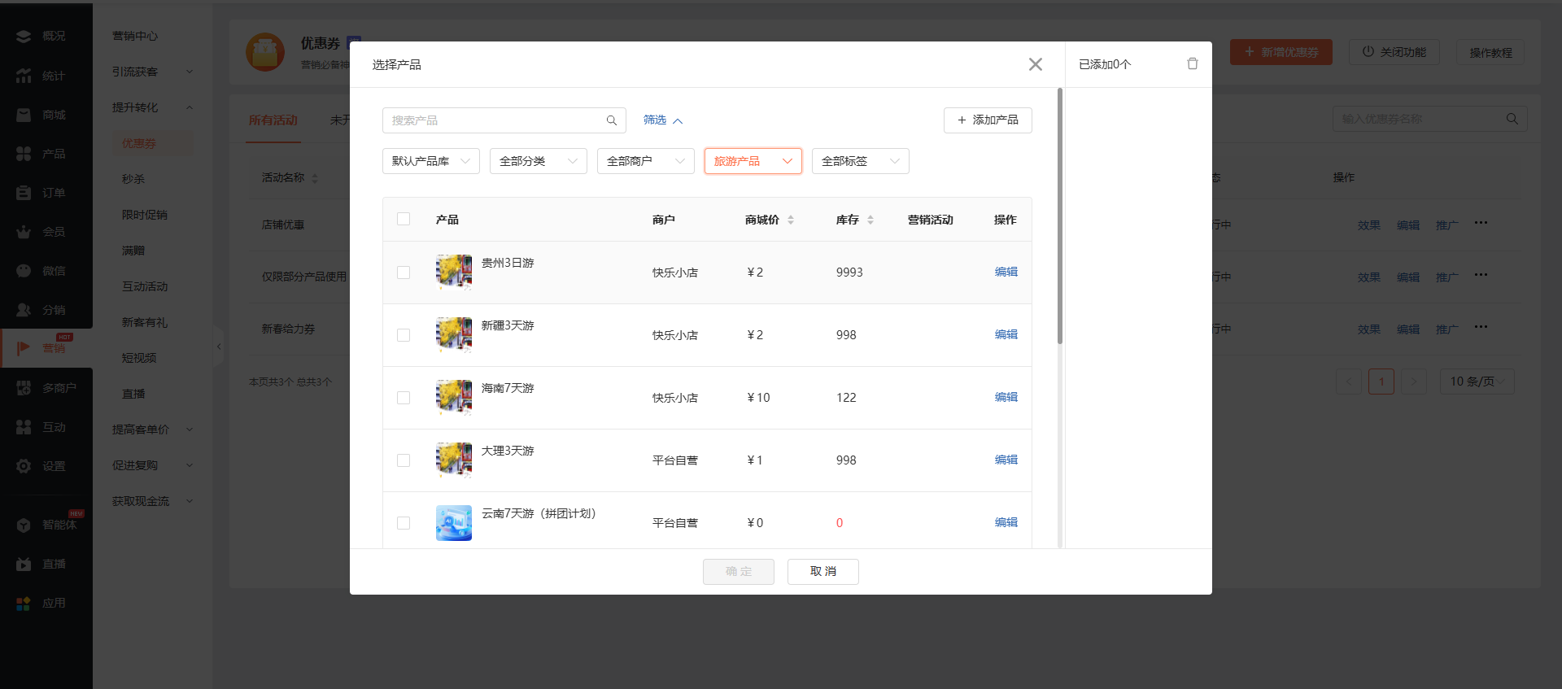The height and width of the screenshot is (689, 1562).
Task: Open the 默认产品库 dropdown
Action: [x=430, y=161]
